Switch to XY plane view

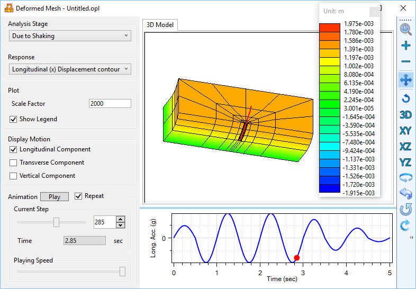[x=406, y=130]
